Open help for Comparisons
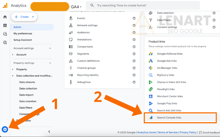 tap(134, 47)
